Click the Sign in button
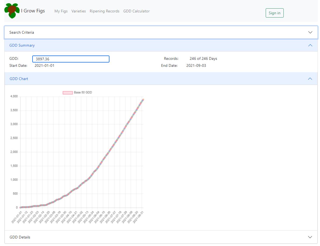Viewport: 320px width, 246px height. (275, 13)
